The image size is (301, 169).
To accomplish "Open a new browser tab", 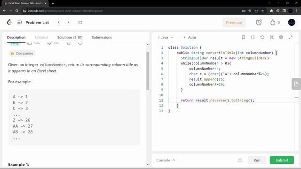I will coord(53,3).
